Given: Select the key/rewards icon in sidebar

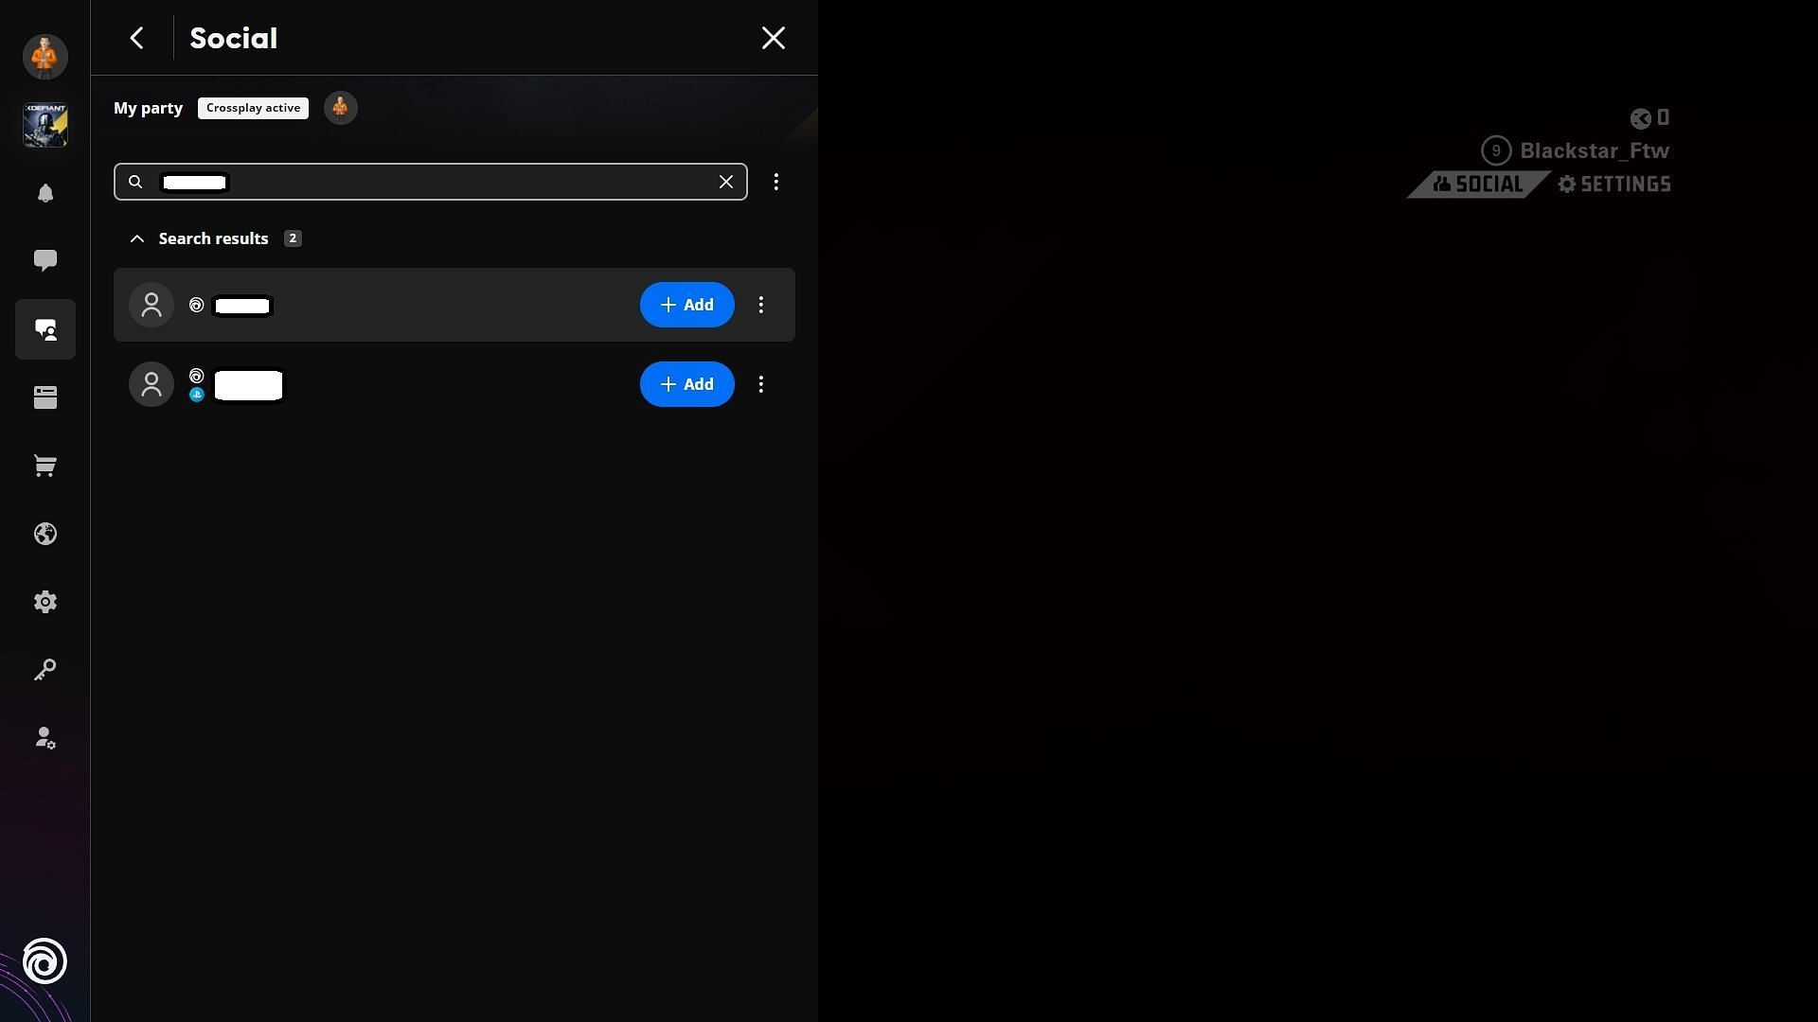Looking at the screenshot, I should pos(44,671).
